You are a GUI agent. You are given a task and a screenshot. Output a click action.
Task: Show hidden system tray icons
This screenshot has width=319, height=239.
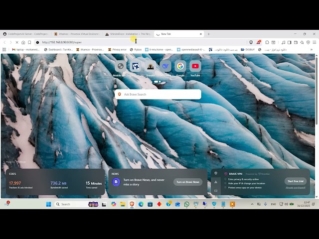tap(252, 204)
